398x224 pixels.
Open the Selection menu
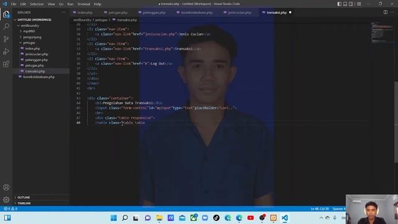(37, 4)
